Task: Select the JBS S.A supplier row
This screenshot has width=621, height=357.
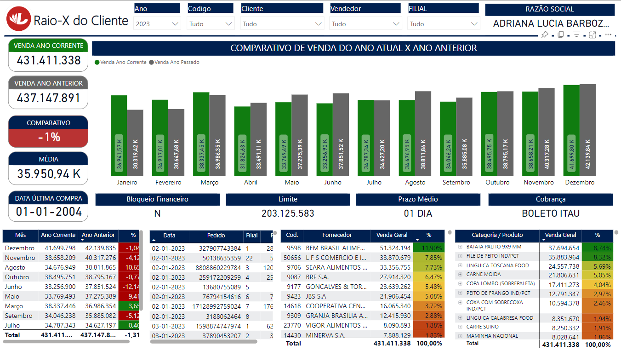Action: click(362, 296)
